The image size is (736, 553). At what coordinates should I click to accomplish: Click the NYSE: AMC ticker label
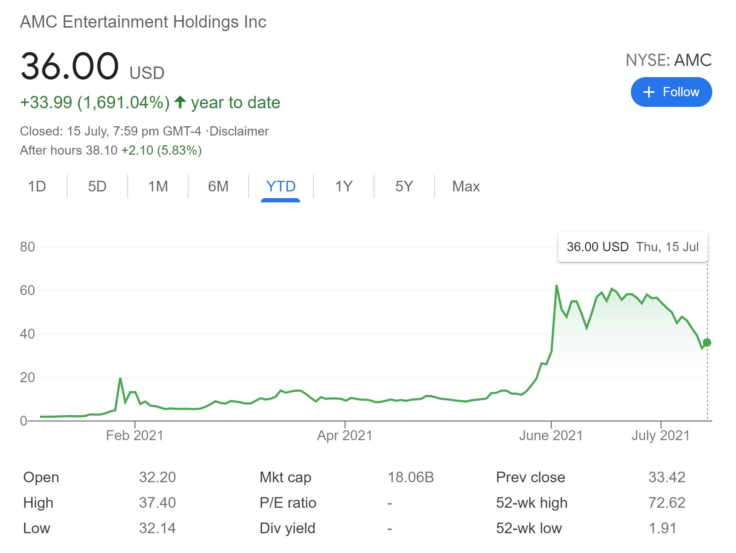(668, 60)
